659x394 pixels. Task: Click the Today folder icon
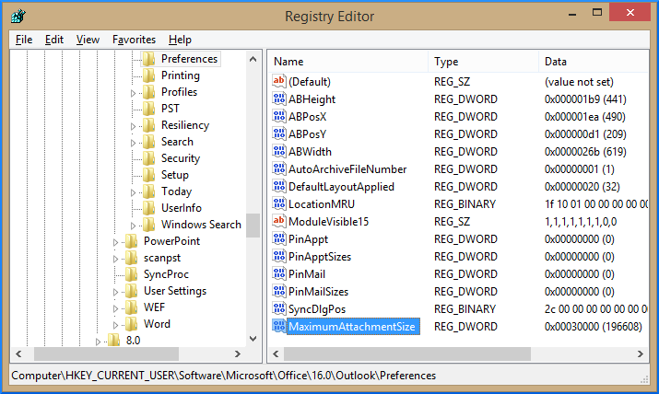pos(148,191)
